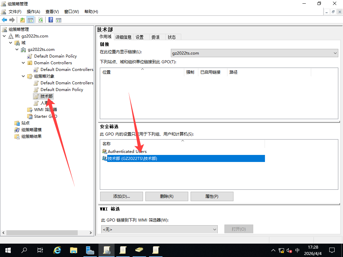Collapse the Domain Controllers tree node
Image resolution: width=343 pixels, height=257 pixels.
pos(23,63)
